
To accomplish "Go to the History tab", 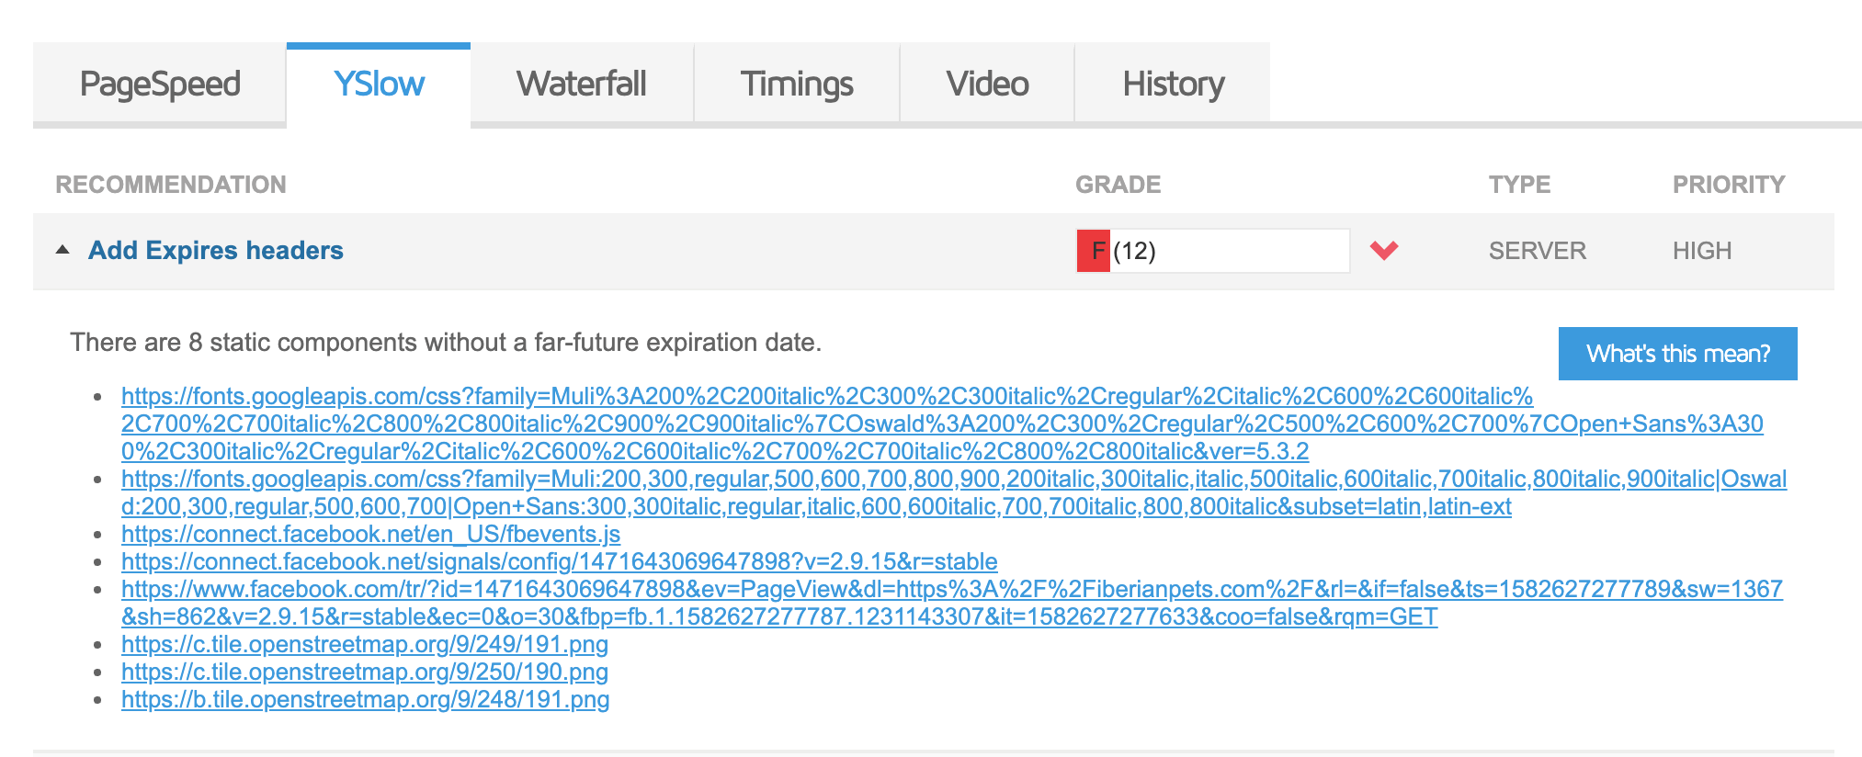I will (x=1173, y=84).
